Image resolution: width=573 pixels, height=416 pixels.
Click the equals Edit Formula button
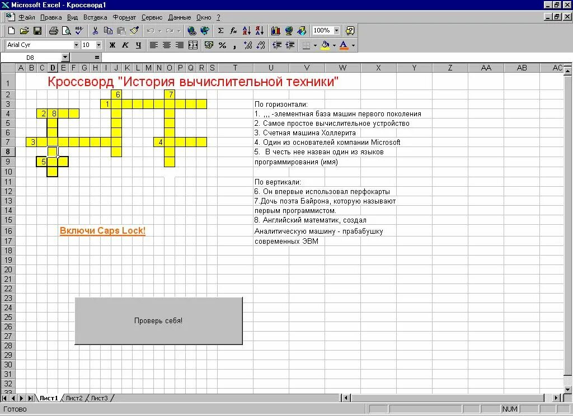coord(97,58)
